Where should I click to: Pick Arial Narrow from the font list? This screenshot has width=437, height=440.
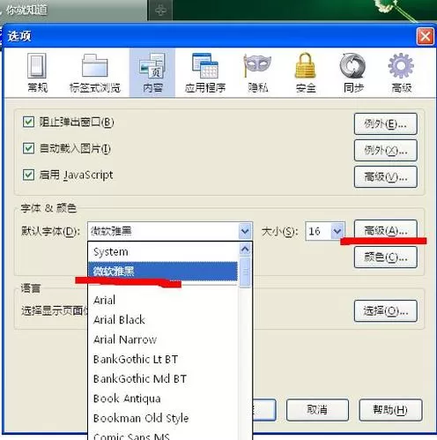pyautogui.click(x=163, y=339)
